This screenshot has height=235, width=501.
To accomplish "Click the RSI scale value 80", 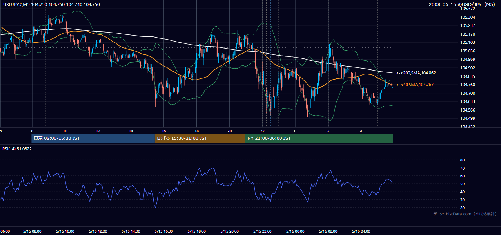I will tap(462, 160).
